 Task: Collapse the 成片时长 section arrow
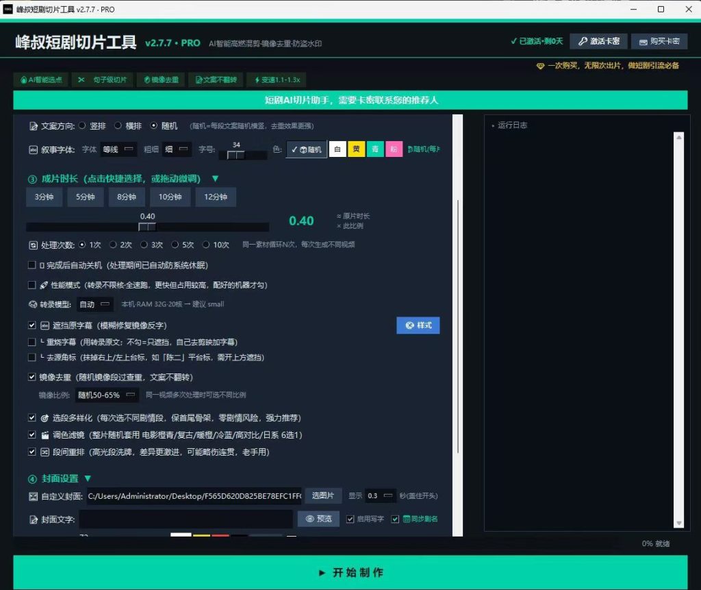[x=215, y=179]
